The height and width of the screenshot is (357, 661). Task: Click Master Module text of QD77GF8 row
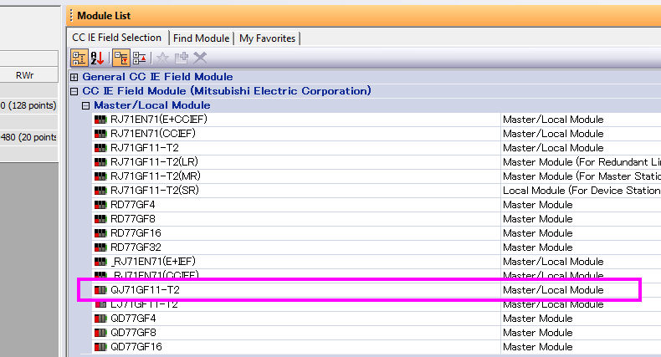[x=537, y=333]
